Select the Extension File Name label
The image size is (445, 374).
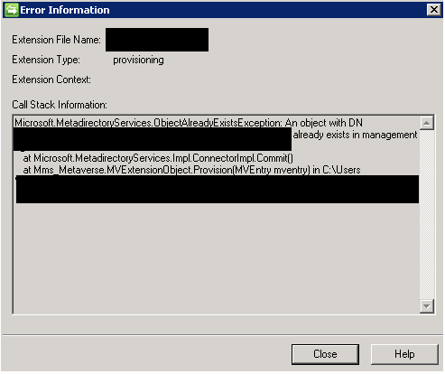[x=56, y=40]
